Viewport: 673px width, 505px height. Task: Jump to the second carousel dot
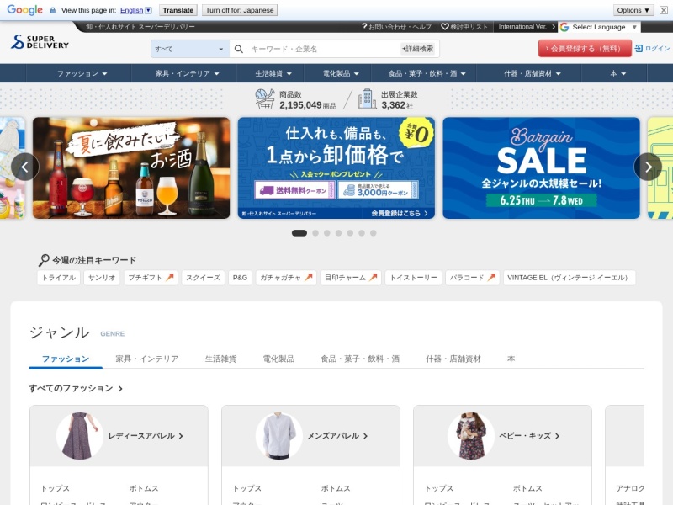[x=315, y=233]
